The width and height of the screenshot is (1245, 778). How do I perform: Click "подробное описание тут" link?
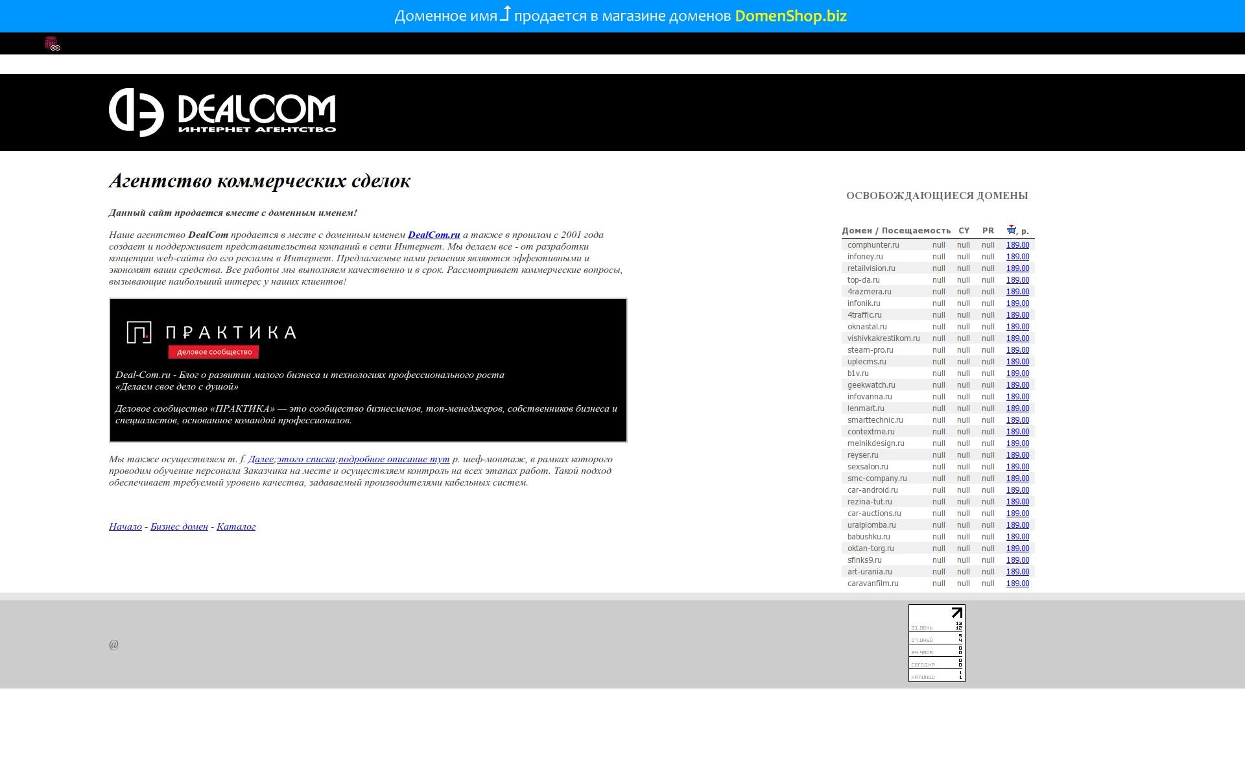394,460
